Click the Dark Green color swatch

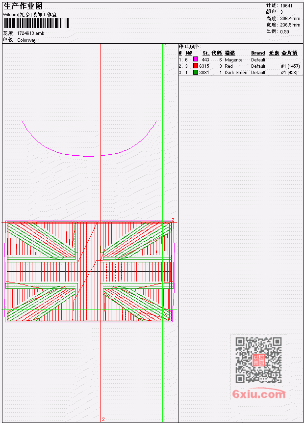[196, 72]
